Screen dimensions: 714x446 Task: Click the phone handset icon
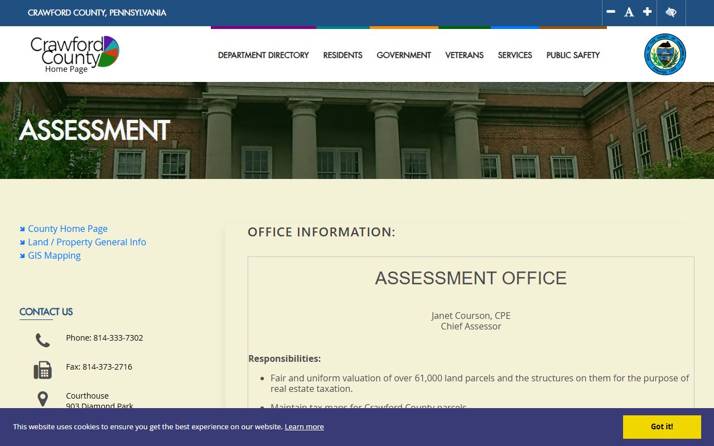[42, 340]
